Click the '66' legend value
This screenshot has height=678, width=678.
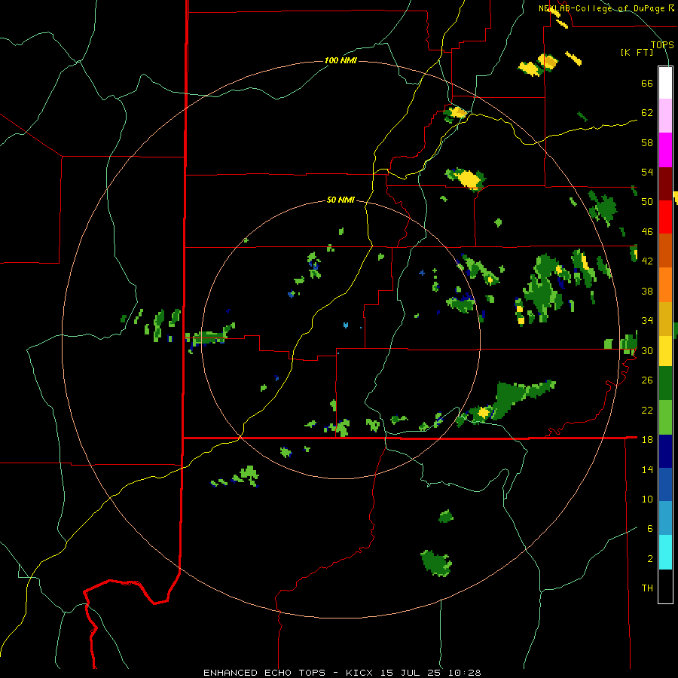coord(647,84)
